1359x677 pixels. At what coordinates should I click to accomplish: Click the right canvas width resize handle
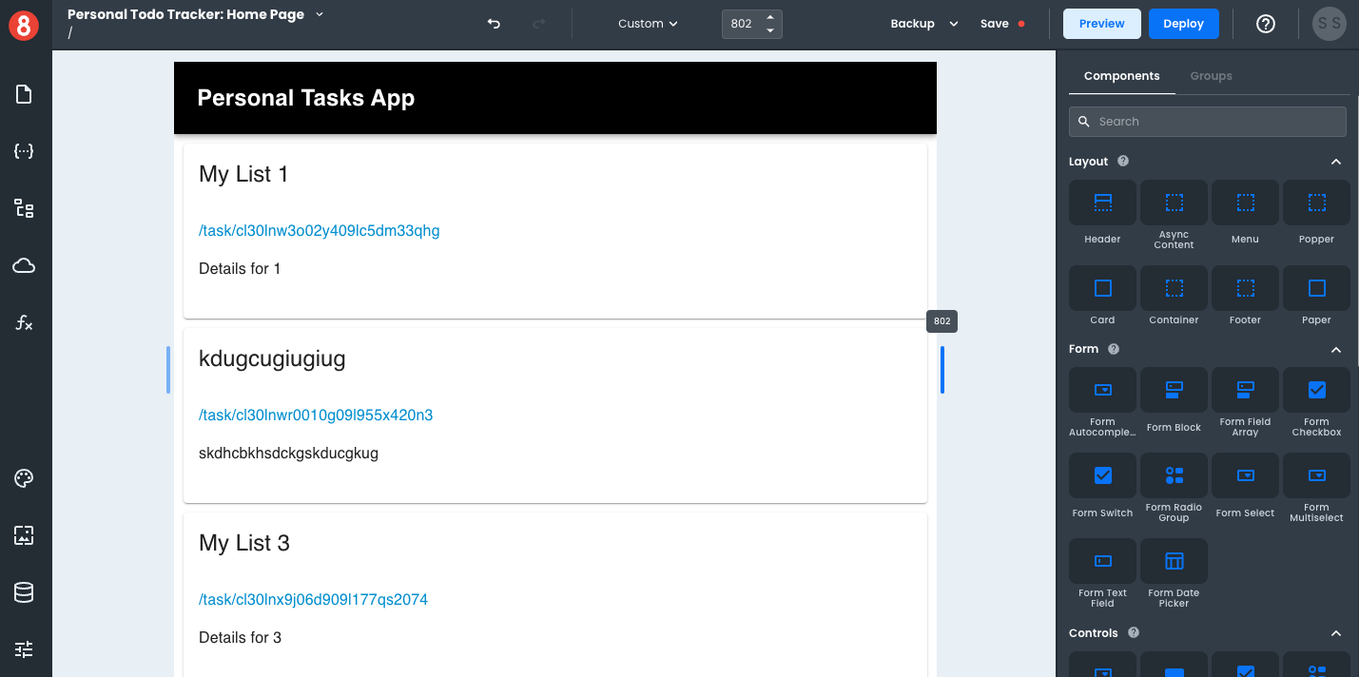coord(942,370)
